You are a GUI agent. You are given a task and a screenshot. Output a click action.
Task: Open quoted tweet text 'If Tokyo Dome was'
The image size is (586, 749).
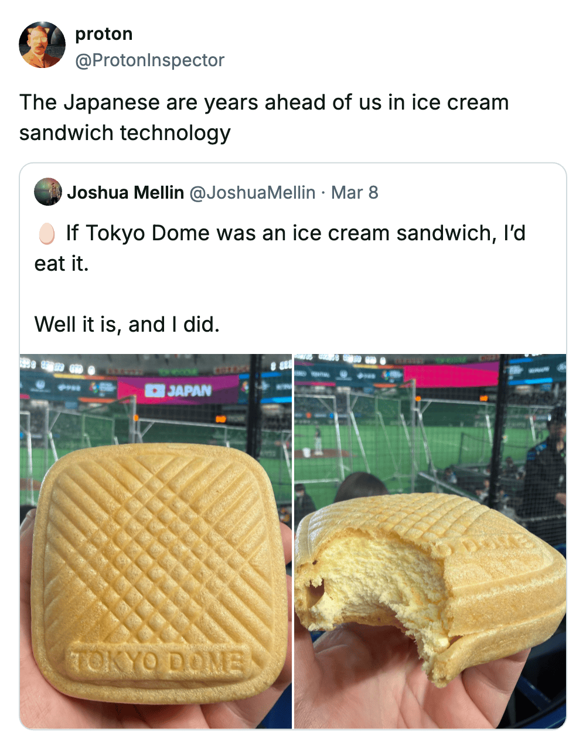click(x=280, y=248)
